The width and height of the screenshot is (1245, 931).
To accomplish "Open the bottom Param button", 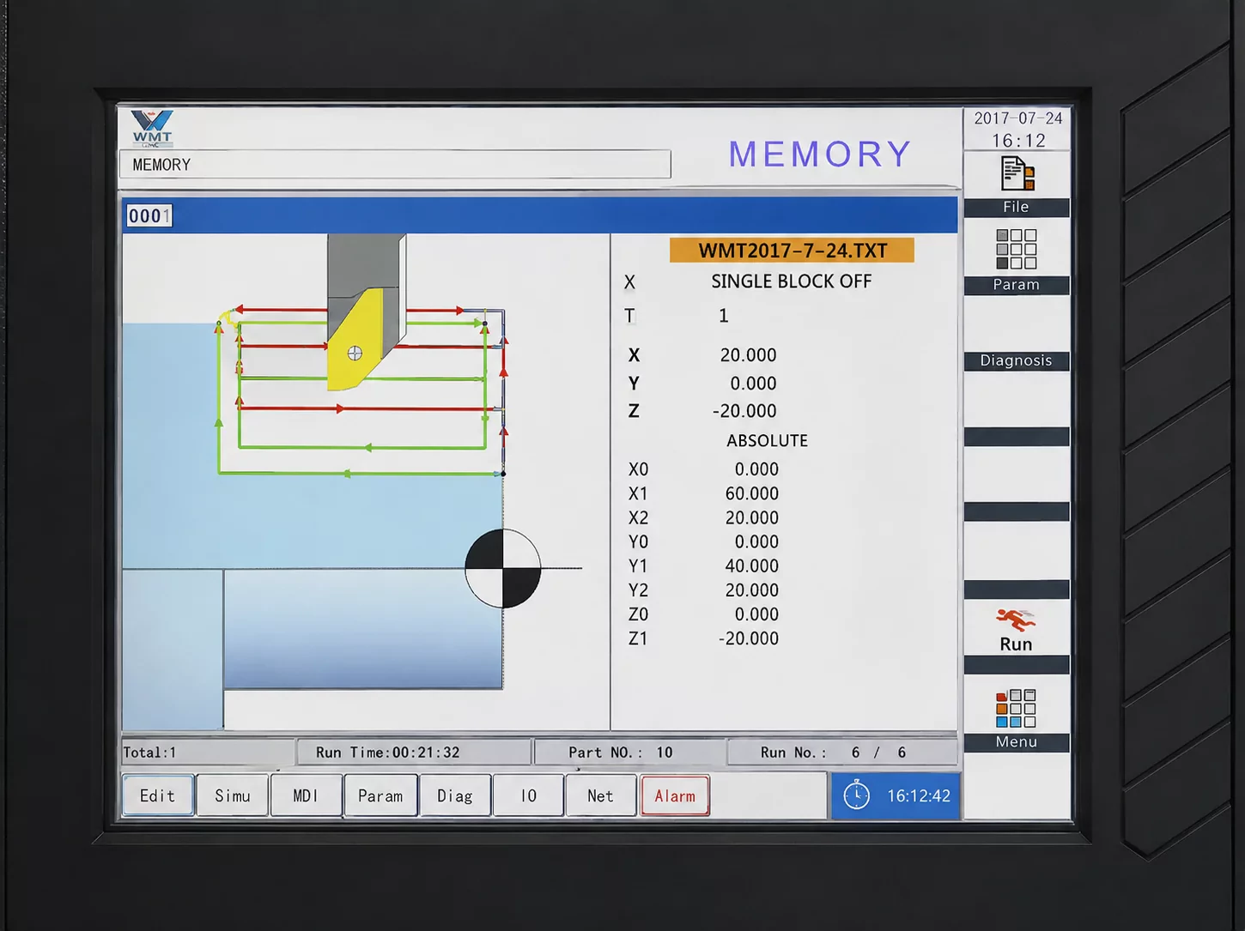I will [380, 795].
